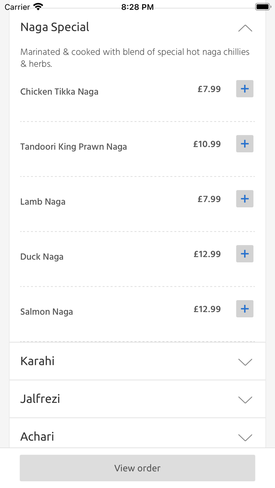The image size is (275, 488).
Task: Tap the Salmon Naga £12.99 price
Action: pyautogui.click(x=207, y=309)
